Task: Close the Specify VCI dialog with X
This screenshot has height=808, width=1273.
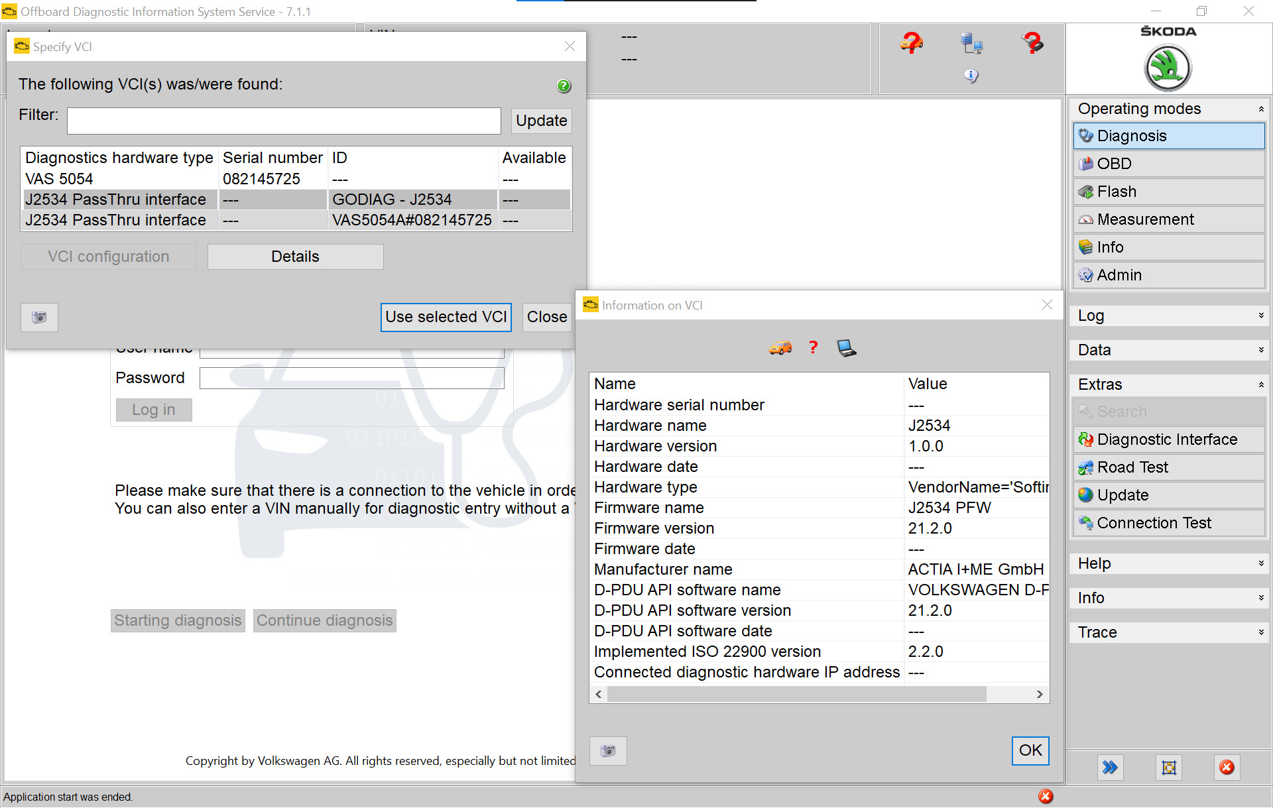Action: [x=570, y=46]
